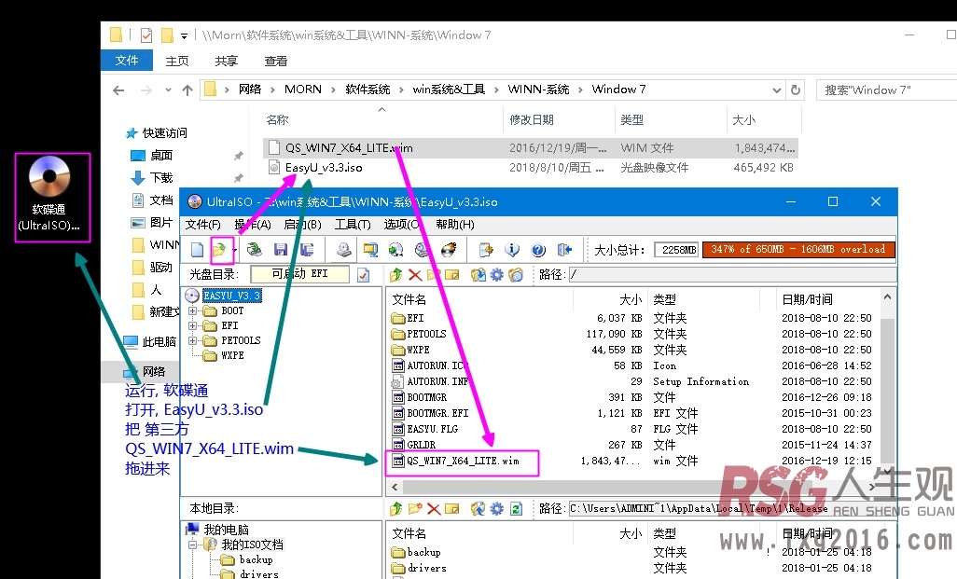Image resolution: width=957 pixels, height=579 pixels.
Task: Click the disc 路径 path field showing /
Action: (x=732, y=274)
